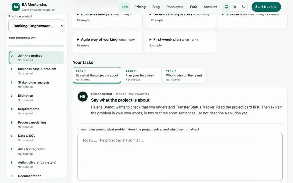The height and width of the screenshot is (183, 293).
Task: Select Task 2 Plan your first week
Action: coord(142,75)
